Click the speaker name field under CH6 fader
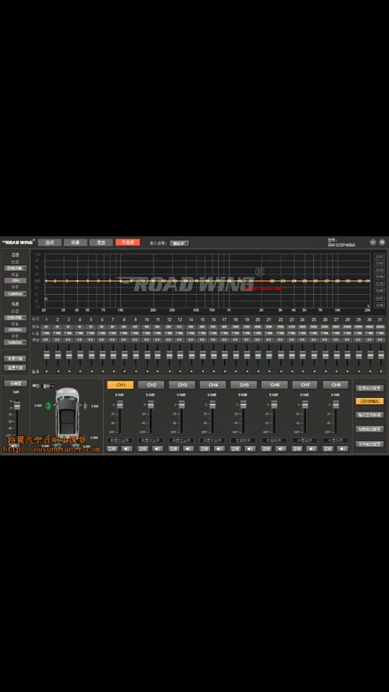 click(274, 440)
